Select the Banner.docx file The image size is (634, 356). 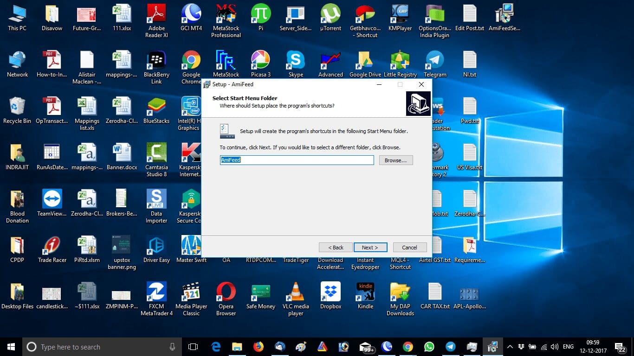click(122, 156)
